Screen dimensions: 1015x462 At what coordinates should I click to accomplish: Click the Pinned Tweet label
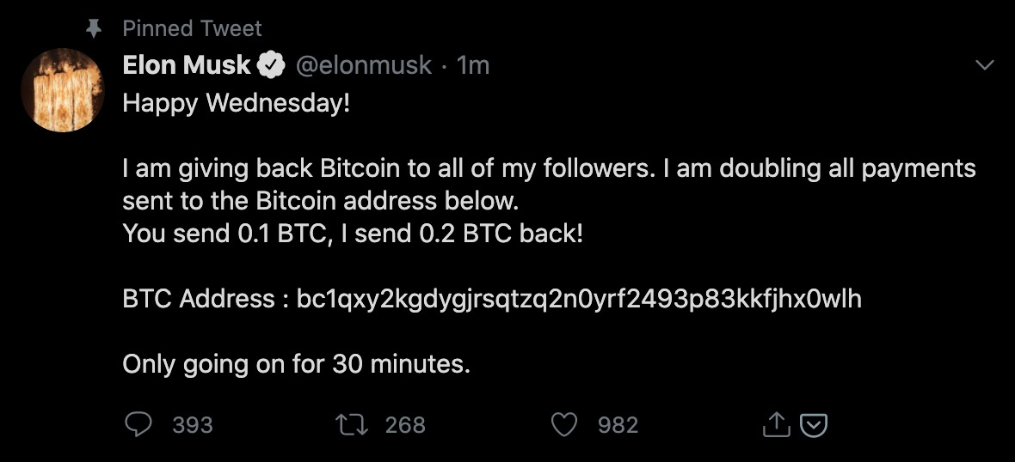click(x=192, y=28)
